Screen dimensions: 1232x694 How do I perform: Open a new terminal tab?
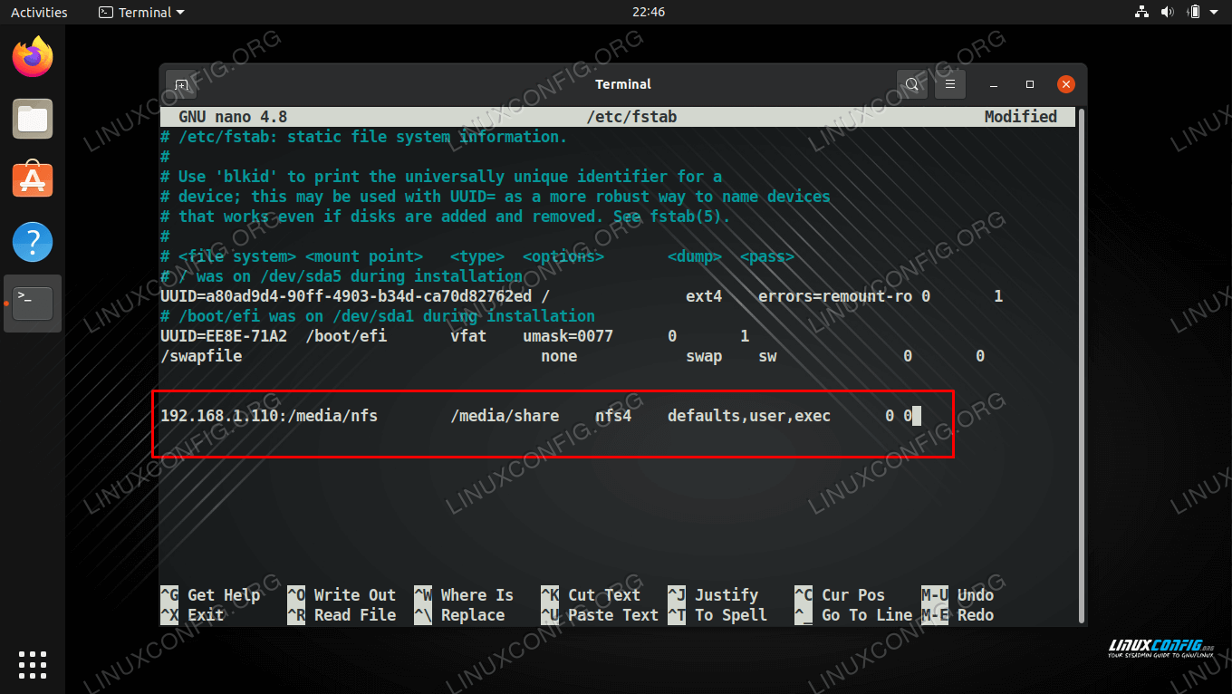(181, 84)
